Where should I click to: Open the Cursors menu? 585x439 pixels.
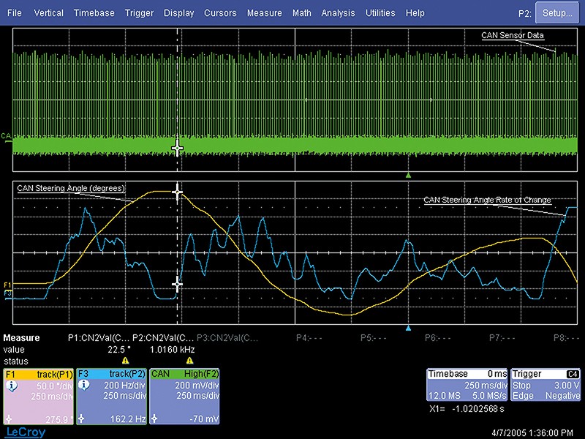(x=220, y=13)
